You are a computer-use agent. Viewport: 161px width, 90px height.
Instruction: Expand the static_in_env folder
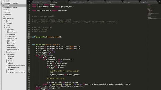(x=5, y=52)
